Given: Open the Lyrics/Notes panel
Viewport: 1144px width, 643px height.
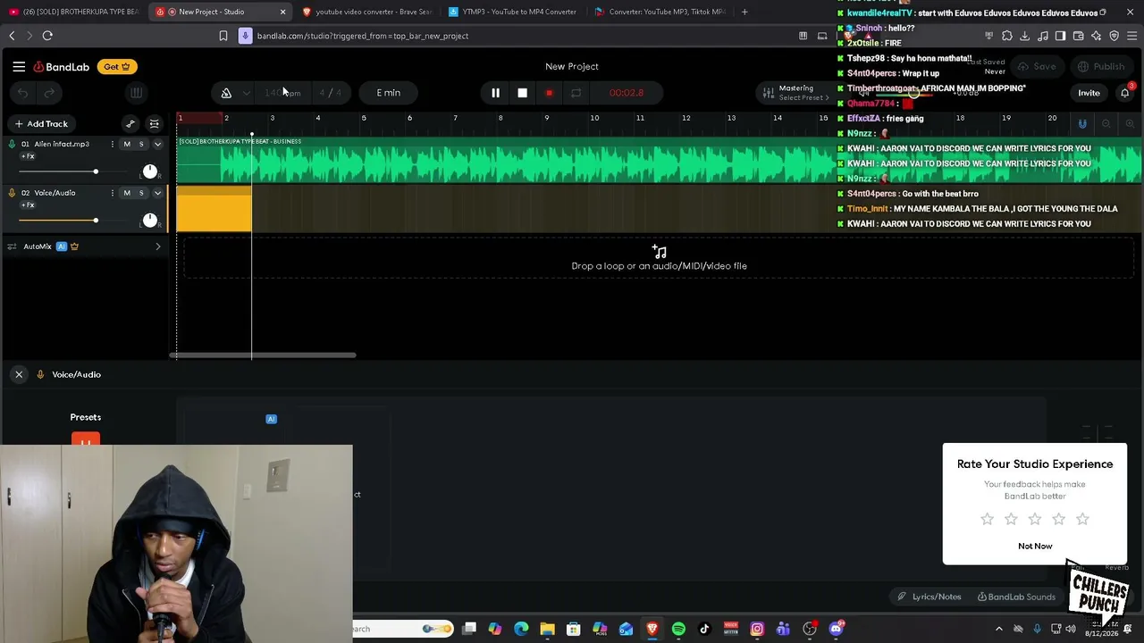Looking at the screenshot, I should 929,597.
